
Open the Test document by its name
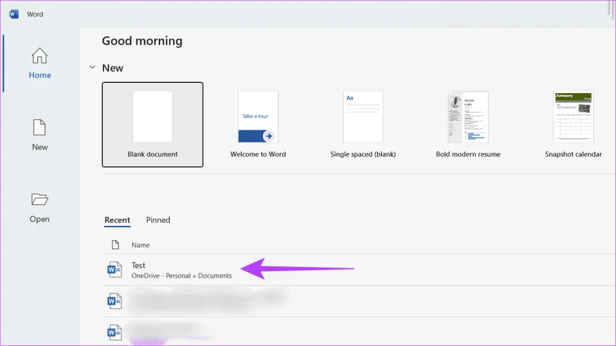pyautogui.click(x=139, y=266)
